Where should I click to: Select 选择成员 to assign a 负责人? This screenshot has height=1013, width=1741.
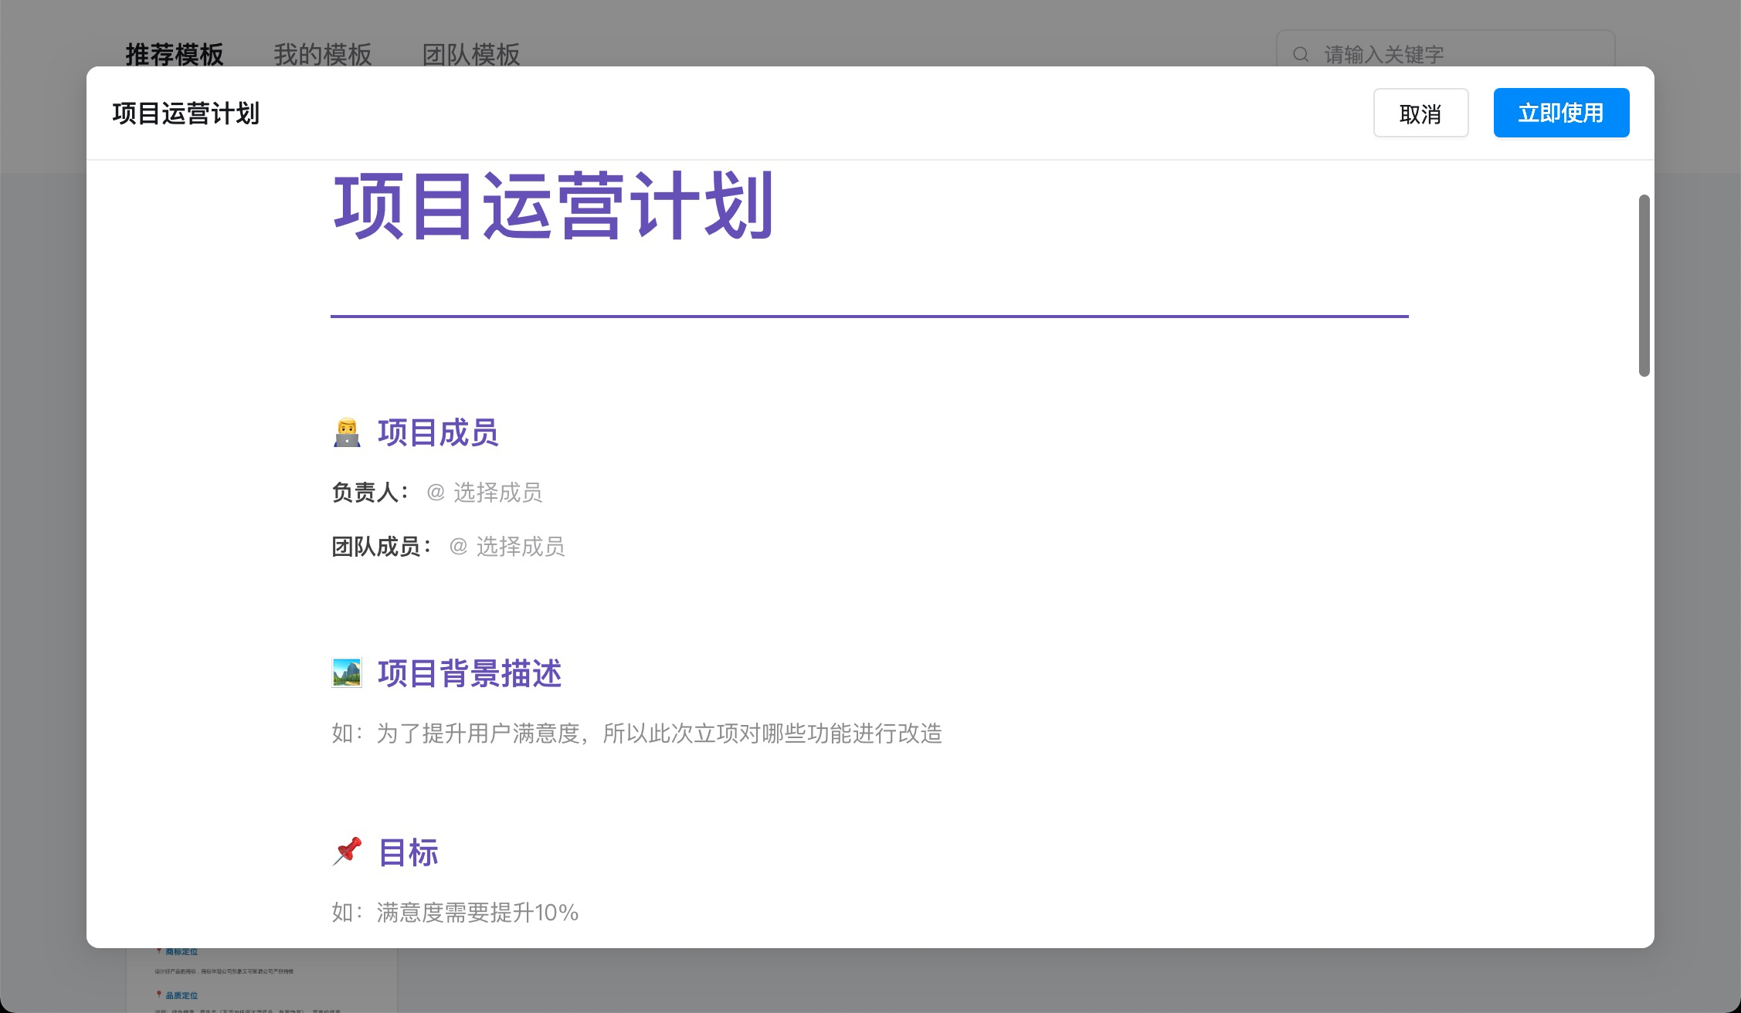pyautogui.click(x=497, y=493)
